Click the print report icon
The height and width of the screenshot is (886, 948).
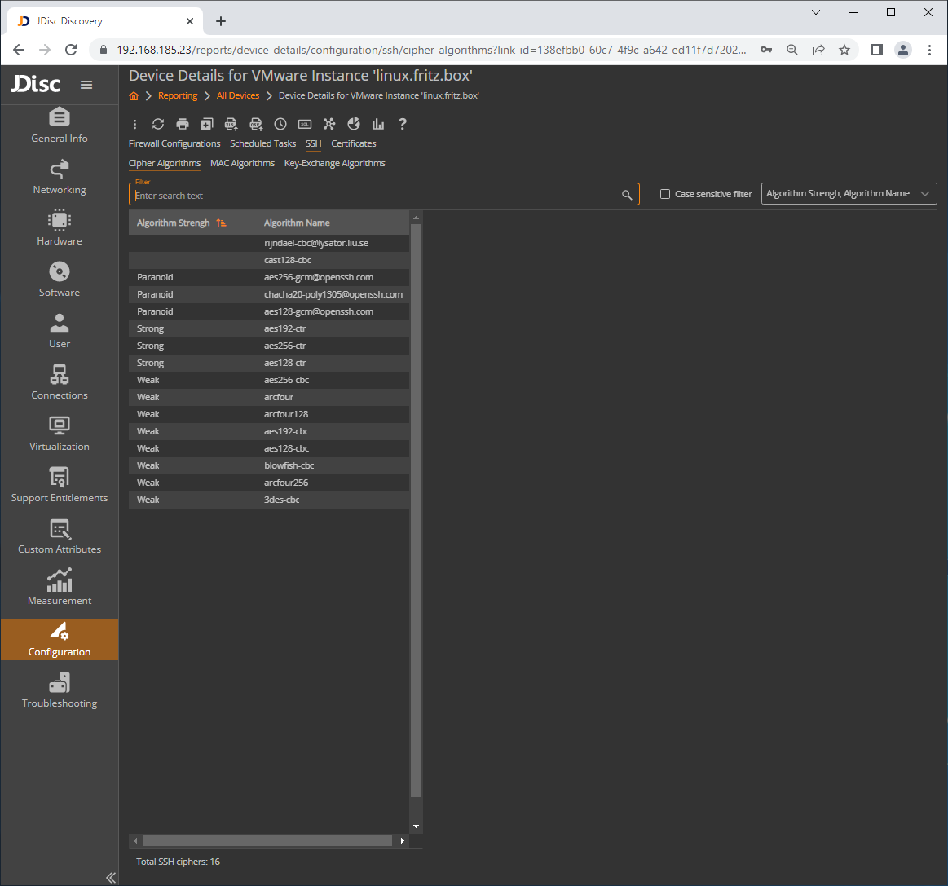click(183, 124)
